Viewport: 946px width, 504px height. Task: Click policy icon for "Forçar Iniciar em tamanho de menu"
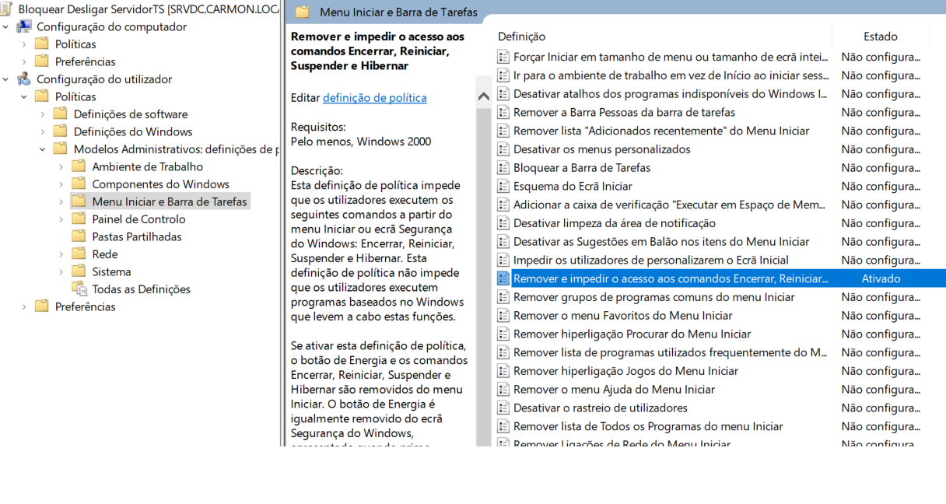(503, 57)
